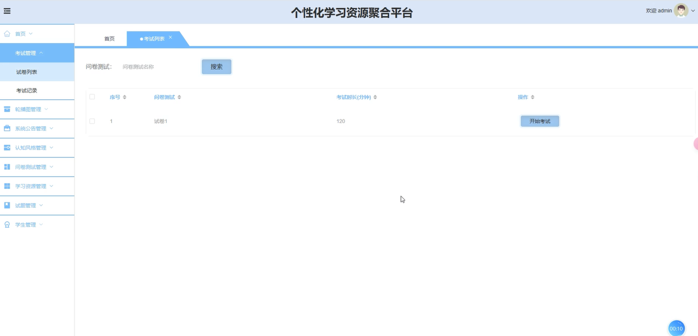Sort by the 考试时长(分钟) column arrows
The image size is (698, 336).
coord(376,97)
